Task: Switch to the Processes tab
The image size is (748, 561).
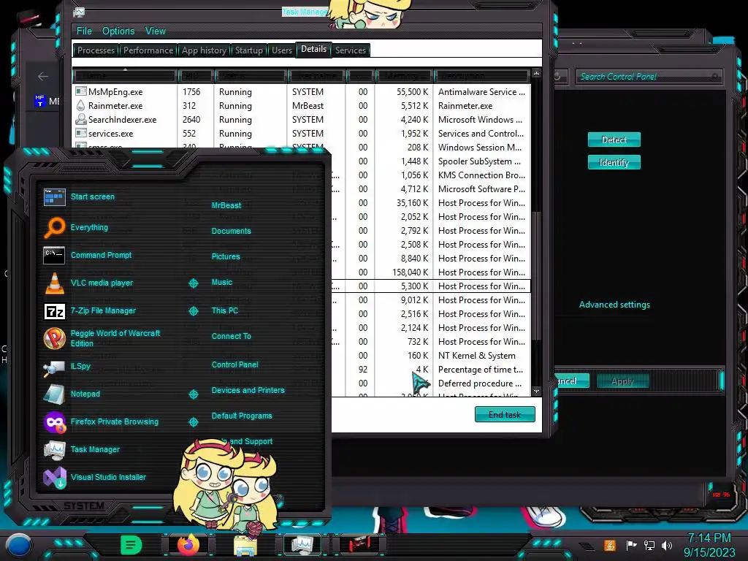Action: pos(96,50)
